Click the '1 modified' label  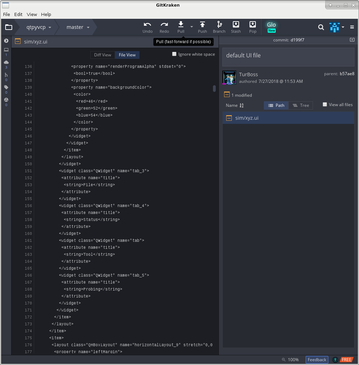click(242, 95)
